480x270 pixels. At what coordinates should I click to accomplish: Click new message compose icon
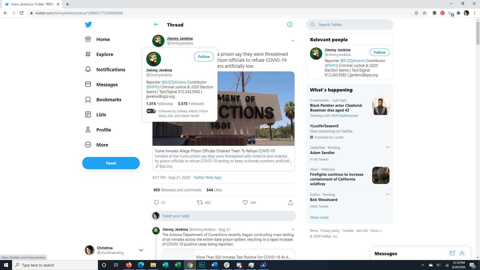[452, 253]
